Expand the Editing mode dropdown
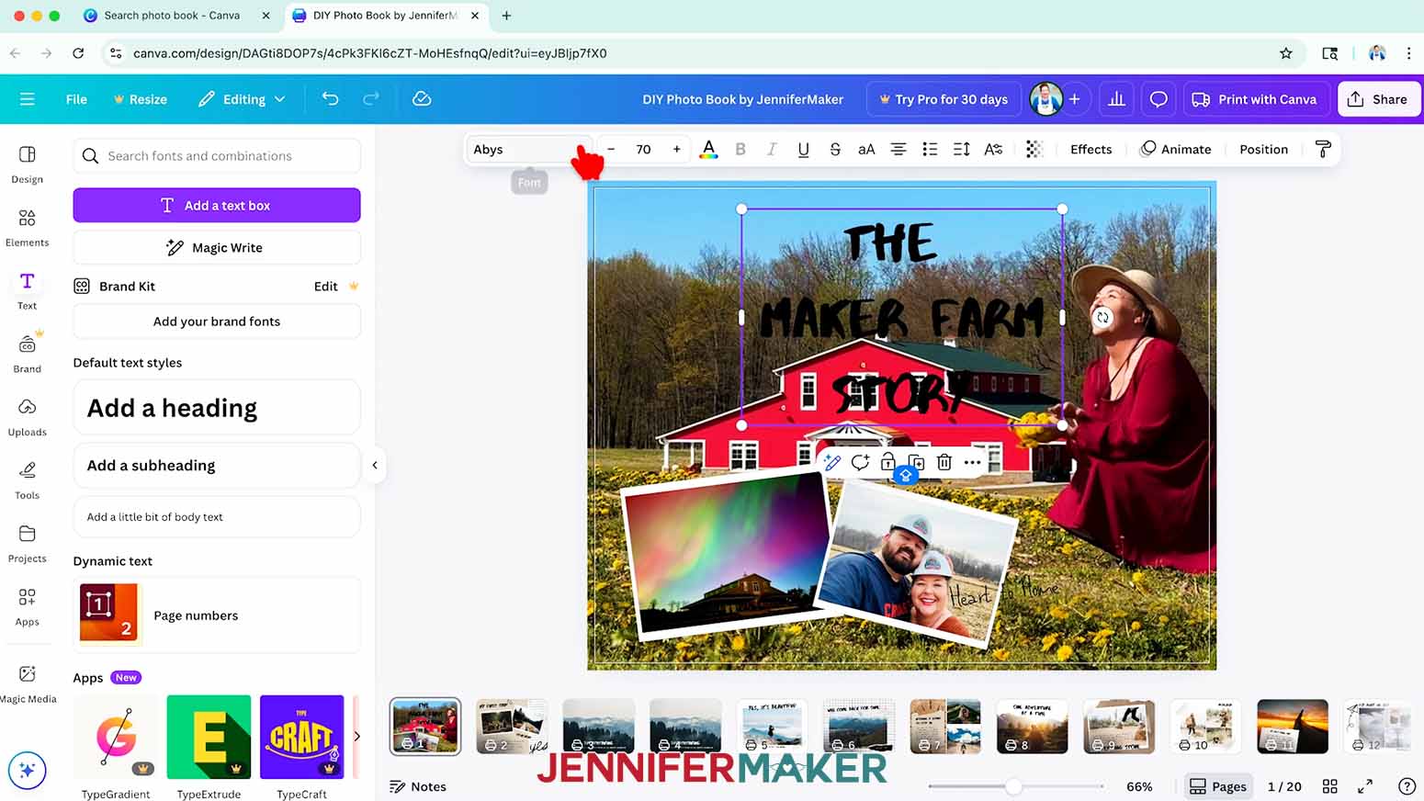 242,99
